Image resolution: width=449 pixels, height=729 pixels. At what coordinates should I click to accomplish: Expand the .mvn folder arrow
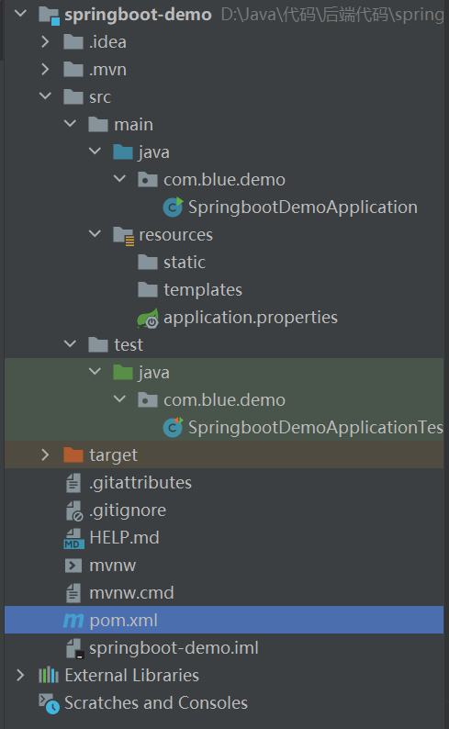(45, 69)
